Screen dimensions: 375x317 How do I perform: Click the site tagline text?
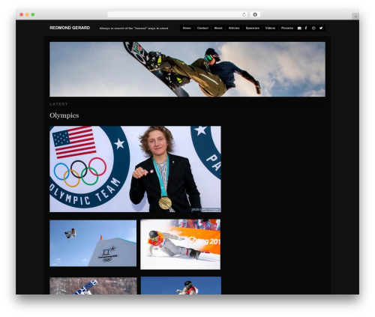coord(133,28)
